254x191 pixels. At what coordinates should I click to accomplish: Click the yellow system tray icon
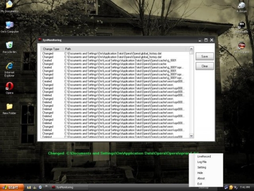(x=231, y=187)
